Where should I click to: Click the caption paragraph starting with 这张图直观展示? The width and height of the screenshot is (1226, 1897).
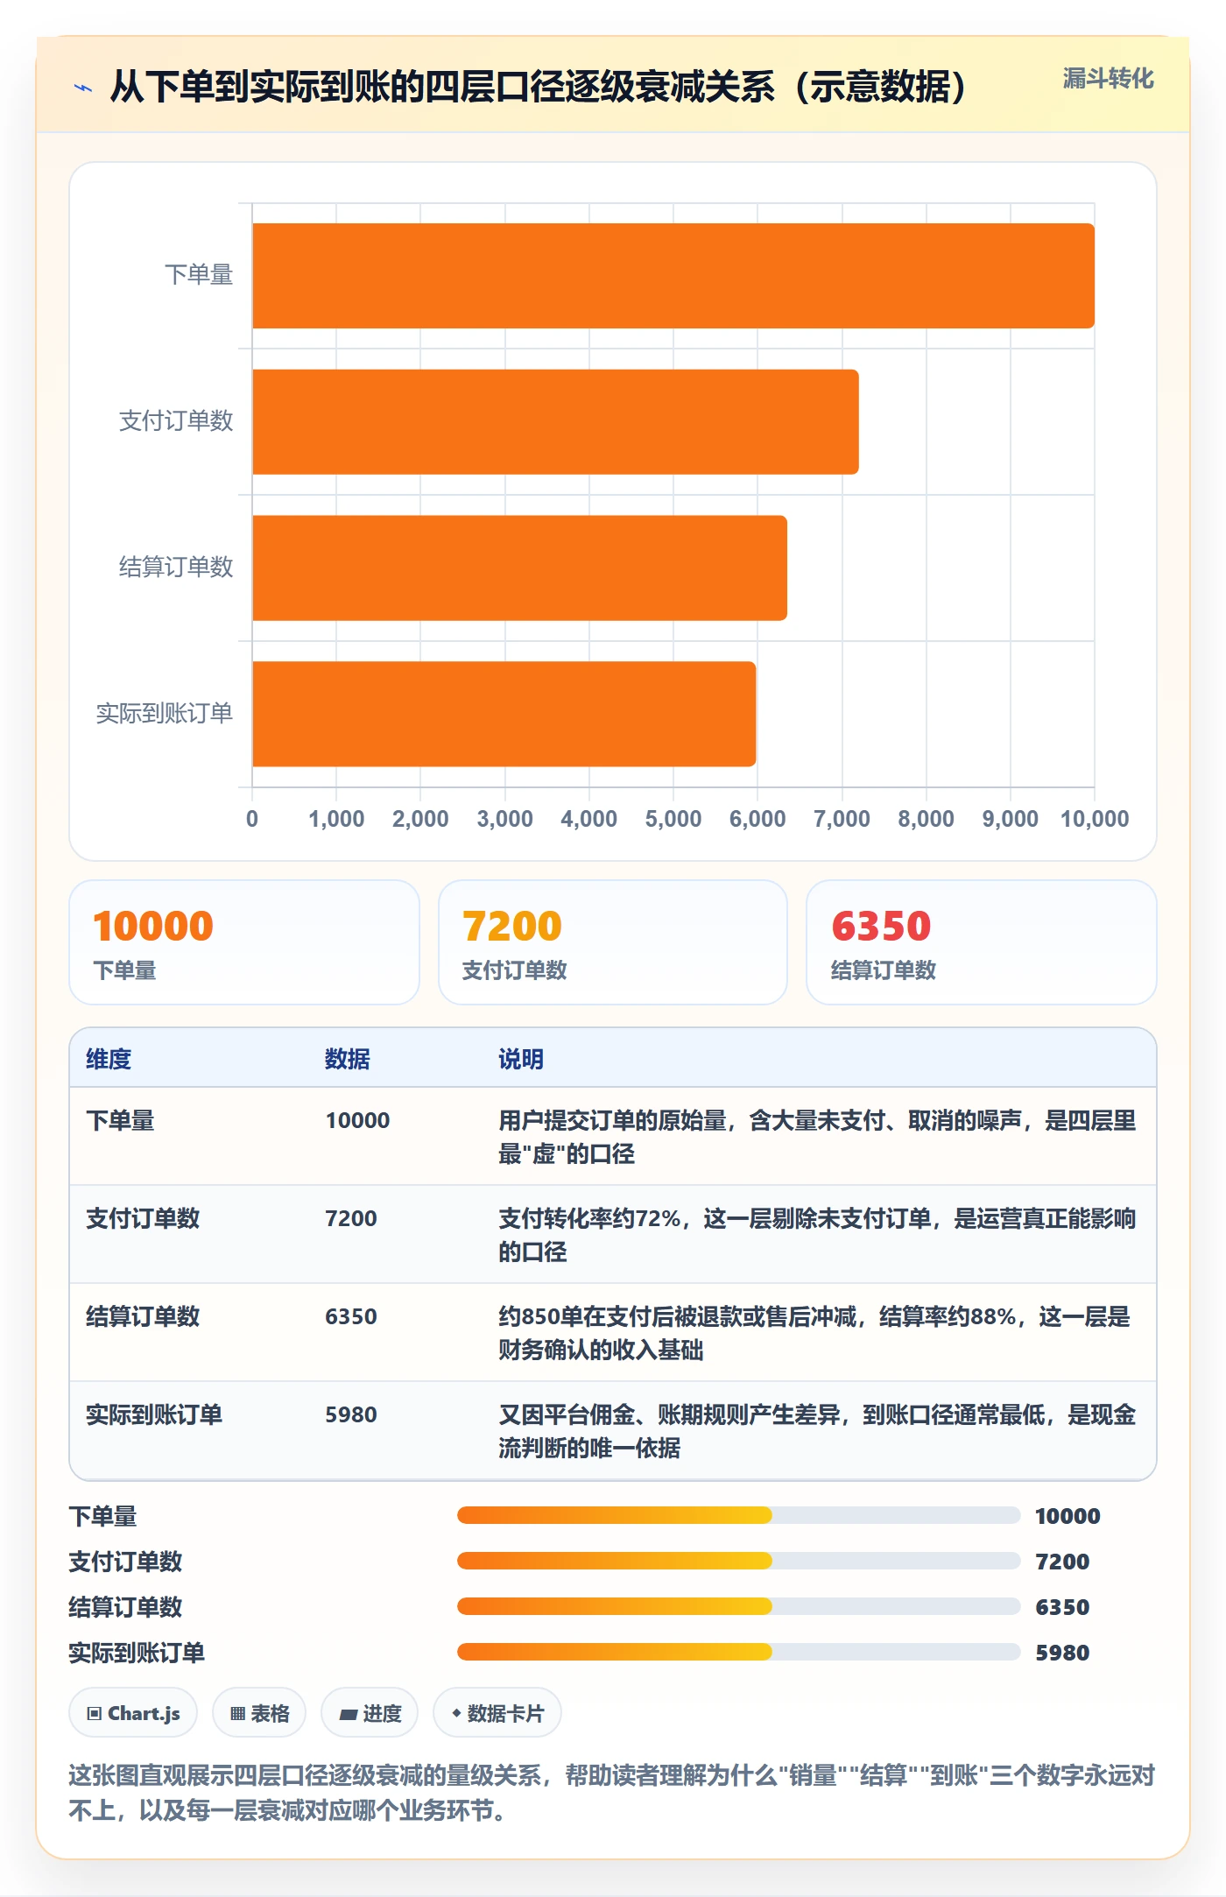point(612,1793)
